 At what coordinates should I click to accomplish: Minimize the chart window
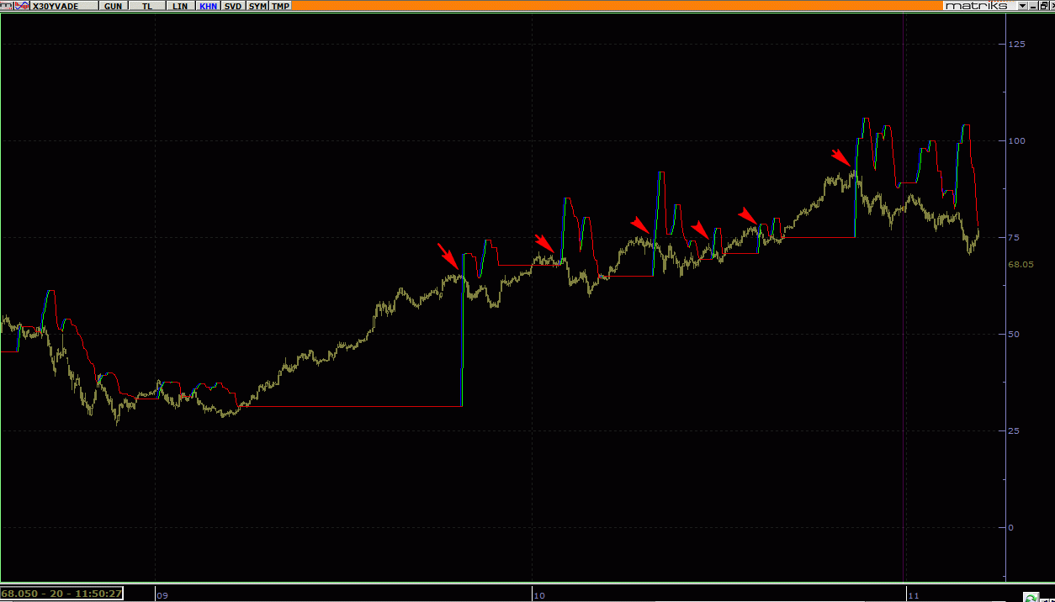(x=1033, y=6)
